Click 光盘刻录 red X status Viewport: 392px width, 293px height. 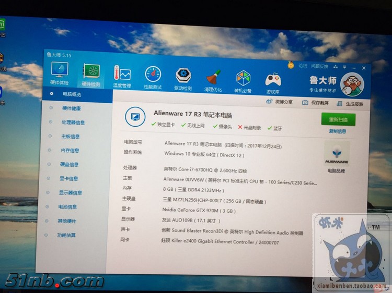click(x=249, y=127)
